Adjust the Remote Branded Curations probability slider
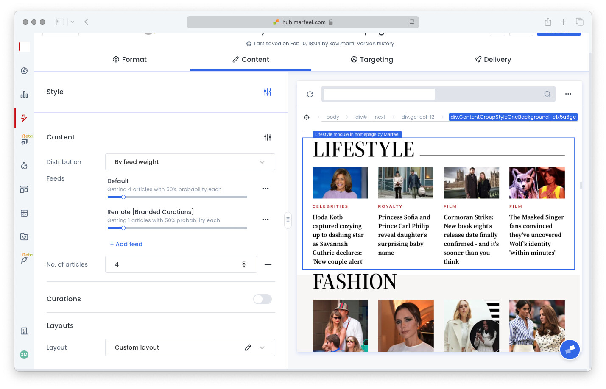The height and width of the screenshot is (389, 606). click(123, 228)
